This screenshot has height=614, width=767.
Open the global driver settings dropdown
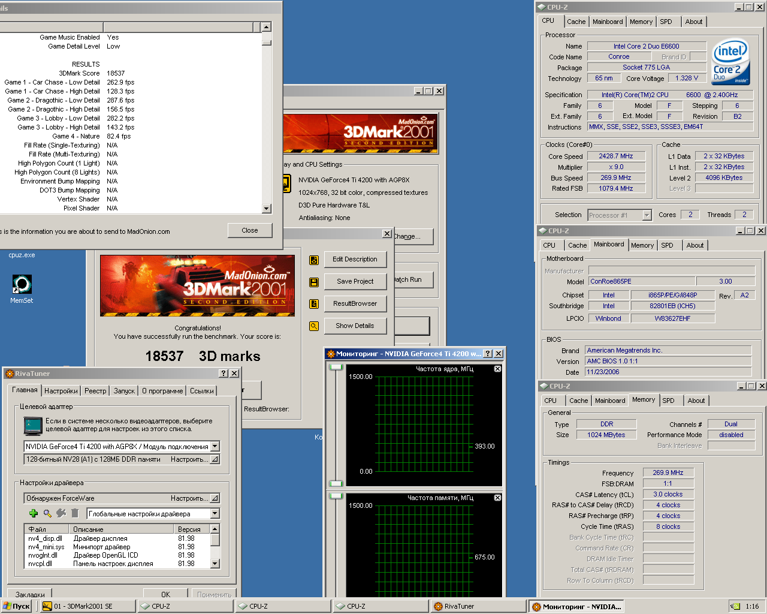click(x=215, y=513)
